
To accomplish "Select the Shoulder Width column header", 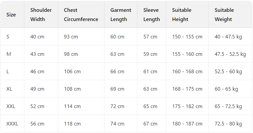I will coord(41,15).
